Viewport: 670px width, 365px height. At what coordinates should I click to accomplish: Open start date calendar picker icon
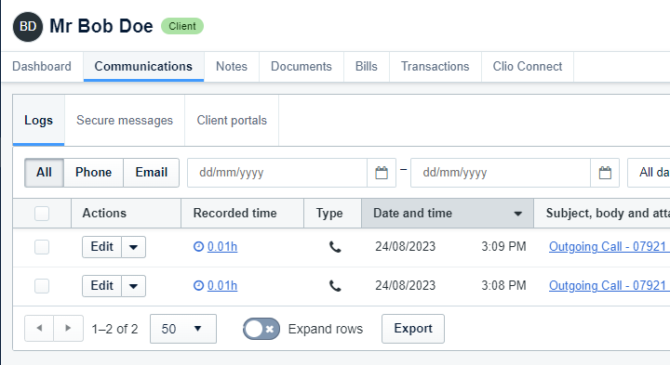382,173
